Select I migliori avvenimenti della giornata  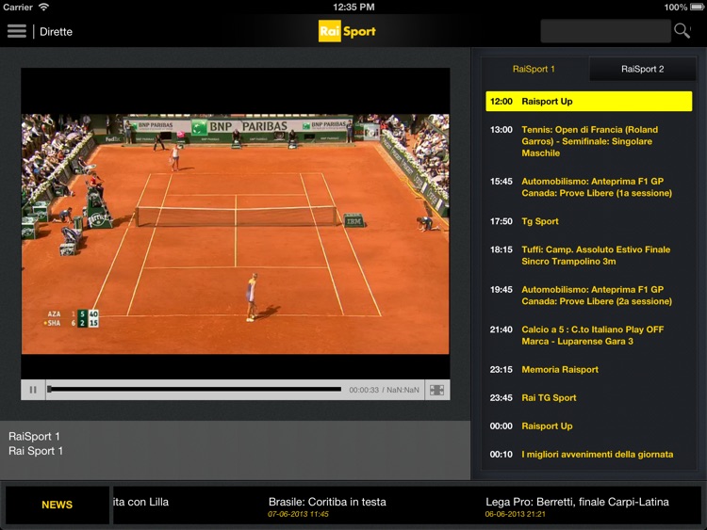pos(588,455)
